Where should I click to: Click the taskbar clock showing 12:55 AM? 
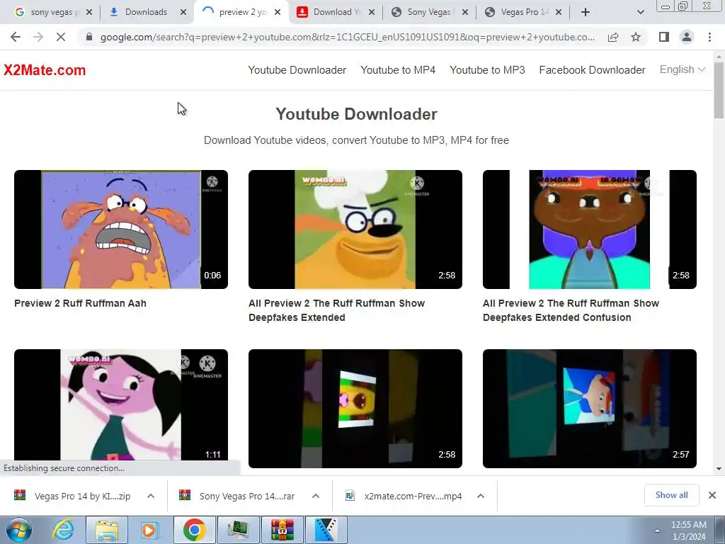point(688,531)
